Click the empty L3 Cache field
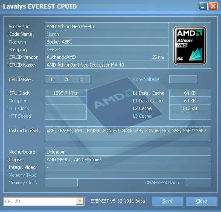Screen dimensions: 221x212 190,116
